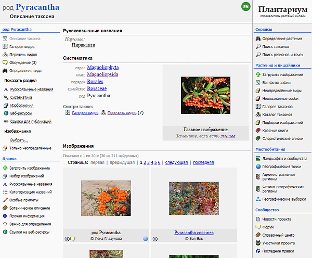Show only Только неопределённые images
The width and height of the screenshot is (312, 258).
click(x=30, y=148)
